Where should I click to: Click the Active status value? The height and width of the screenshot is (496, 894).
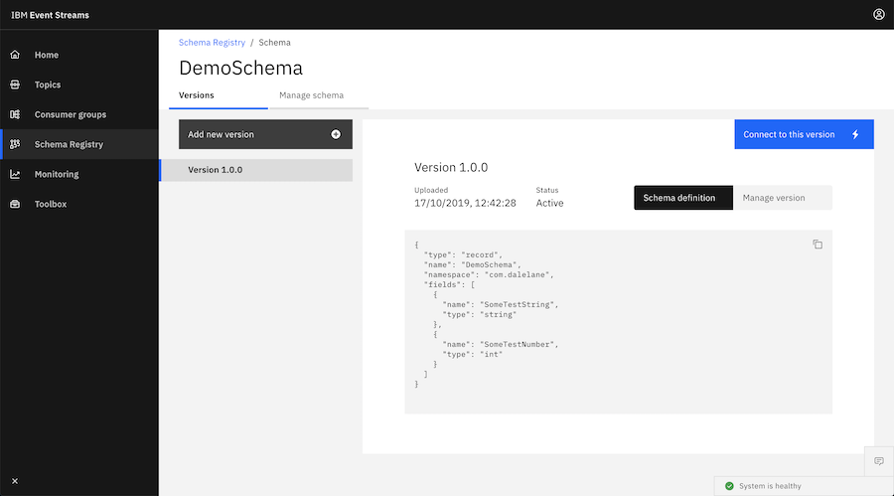[549, 203]
